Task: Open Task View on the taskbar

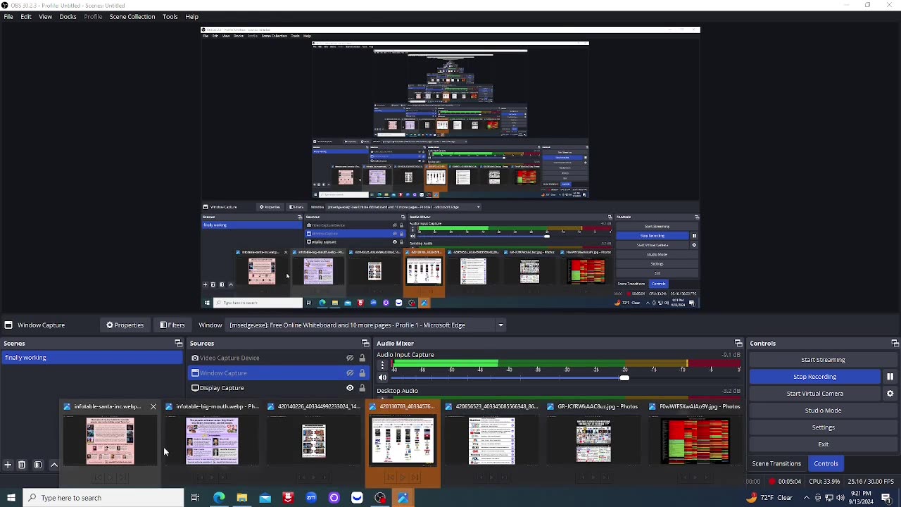Action: point(195,498)
